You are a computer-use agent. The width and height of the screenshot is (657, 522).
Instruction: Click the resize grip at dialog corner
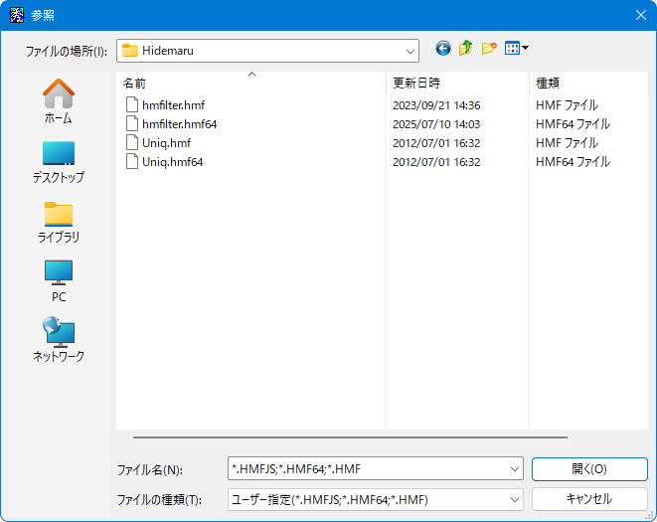[x=650, y=516]
